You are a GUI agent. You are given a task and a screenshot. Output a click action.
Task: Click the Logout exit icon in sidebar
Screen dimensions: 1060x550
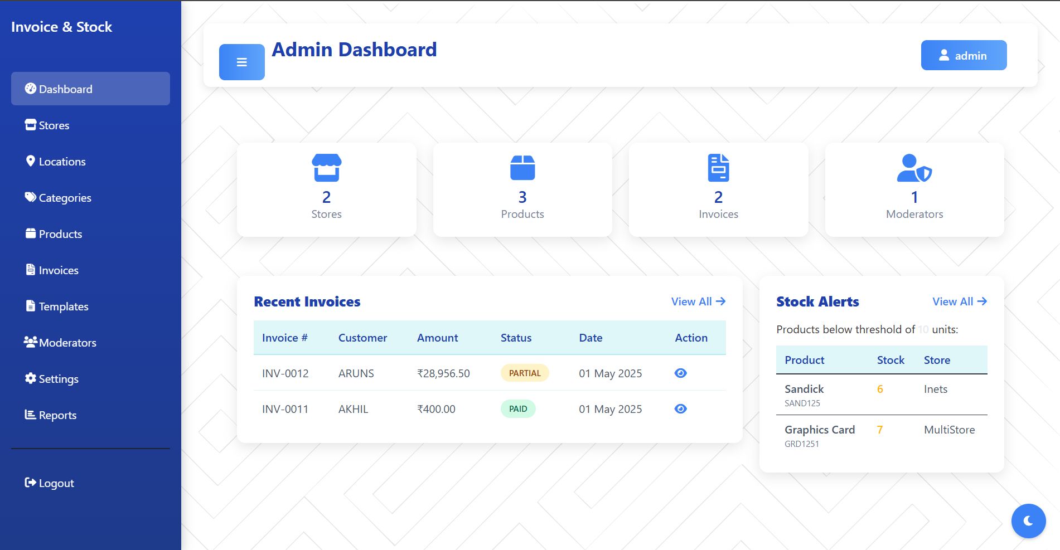[x=31, y=482]
